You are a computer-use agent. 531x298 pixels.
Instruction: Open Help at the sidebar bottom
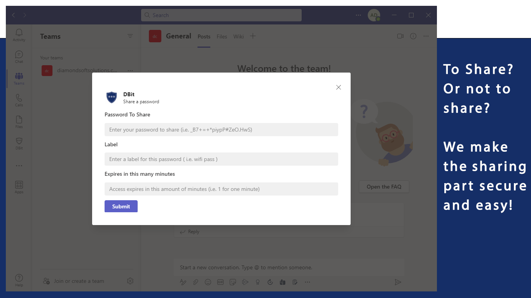tap(19, 280)
